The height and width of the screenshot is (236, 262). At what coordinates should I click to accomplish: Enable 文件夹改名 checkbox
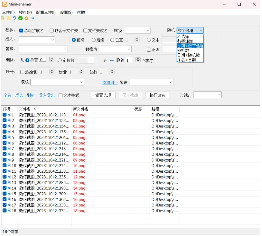(x=85, y=31)
